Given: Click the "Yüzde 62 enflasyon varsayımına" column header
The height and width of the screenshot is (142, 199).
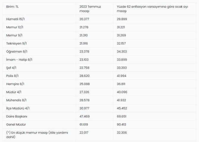Looking at the screenshot, I should 139,8.
